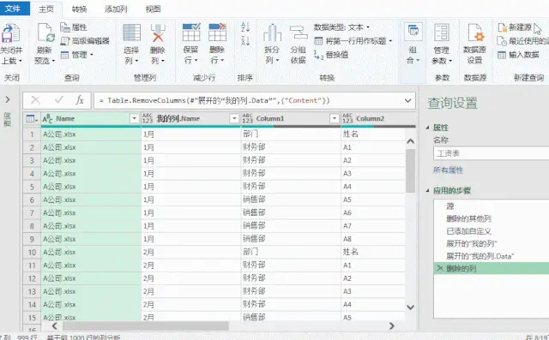Switch to the 转换 Transform tab

(x=79, y=9)
